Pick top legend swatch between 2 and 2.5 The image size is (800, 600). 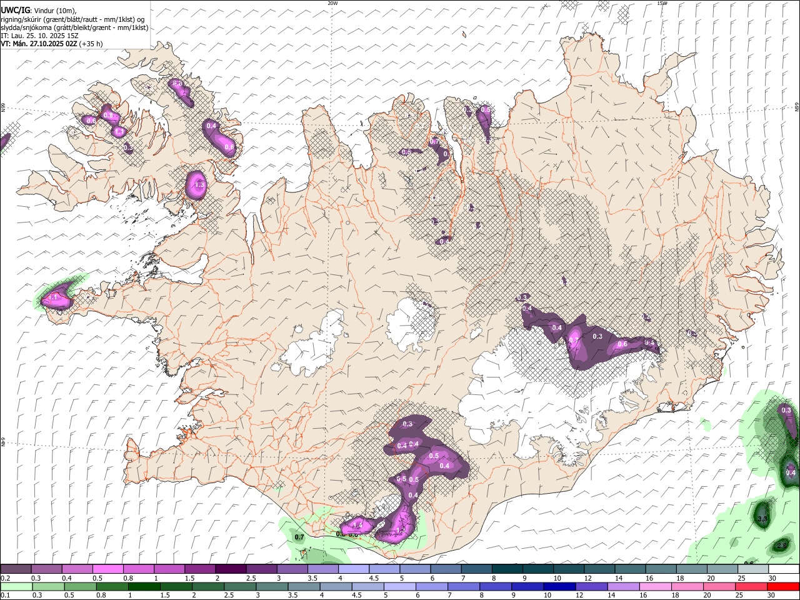(x=231, y=569)
